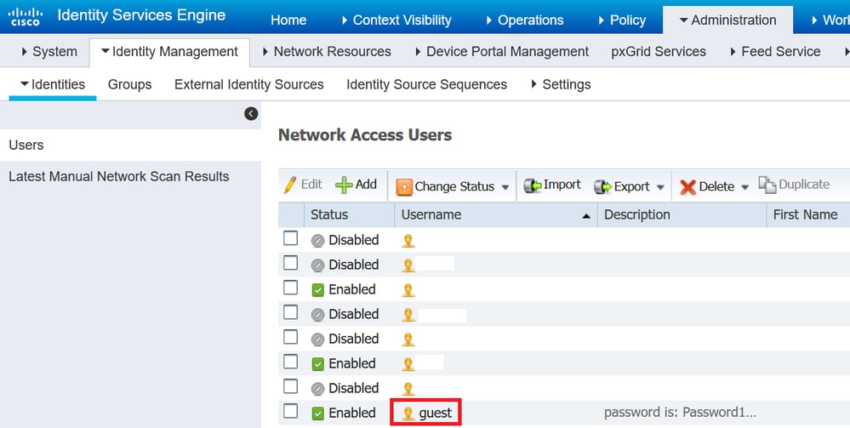
Task: Check the first Disabled user's checkbox
Action: coord(291,239)
